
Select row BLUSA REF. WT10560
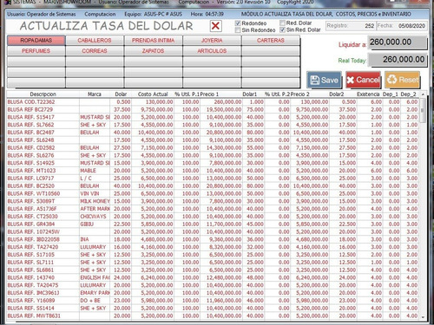[x=214, y=193]
